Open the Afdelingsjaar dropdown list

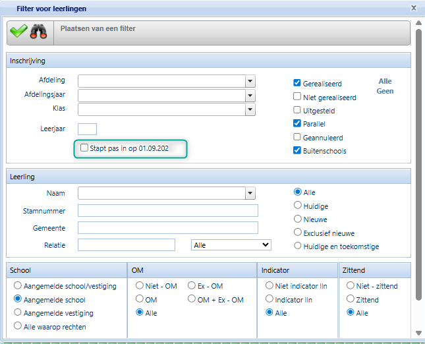click(x=250, y=96)
